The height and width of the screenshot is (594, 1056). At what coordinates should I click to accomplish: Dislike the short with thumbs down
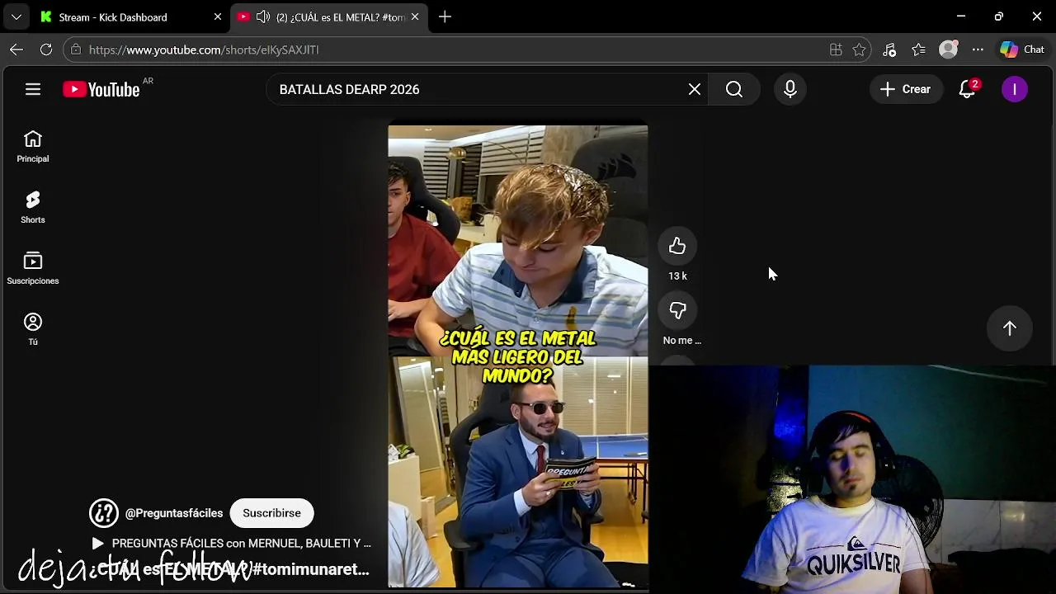point(677,310)
